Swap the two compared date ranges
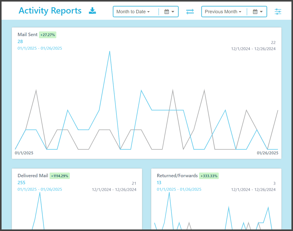The width and height of the screenshot is (293, 231). tap(190, 12)
